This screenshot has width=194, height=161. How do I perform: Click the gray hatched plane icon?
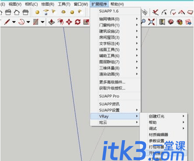click(145, 12)
